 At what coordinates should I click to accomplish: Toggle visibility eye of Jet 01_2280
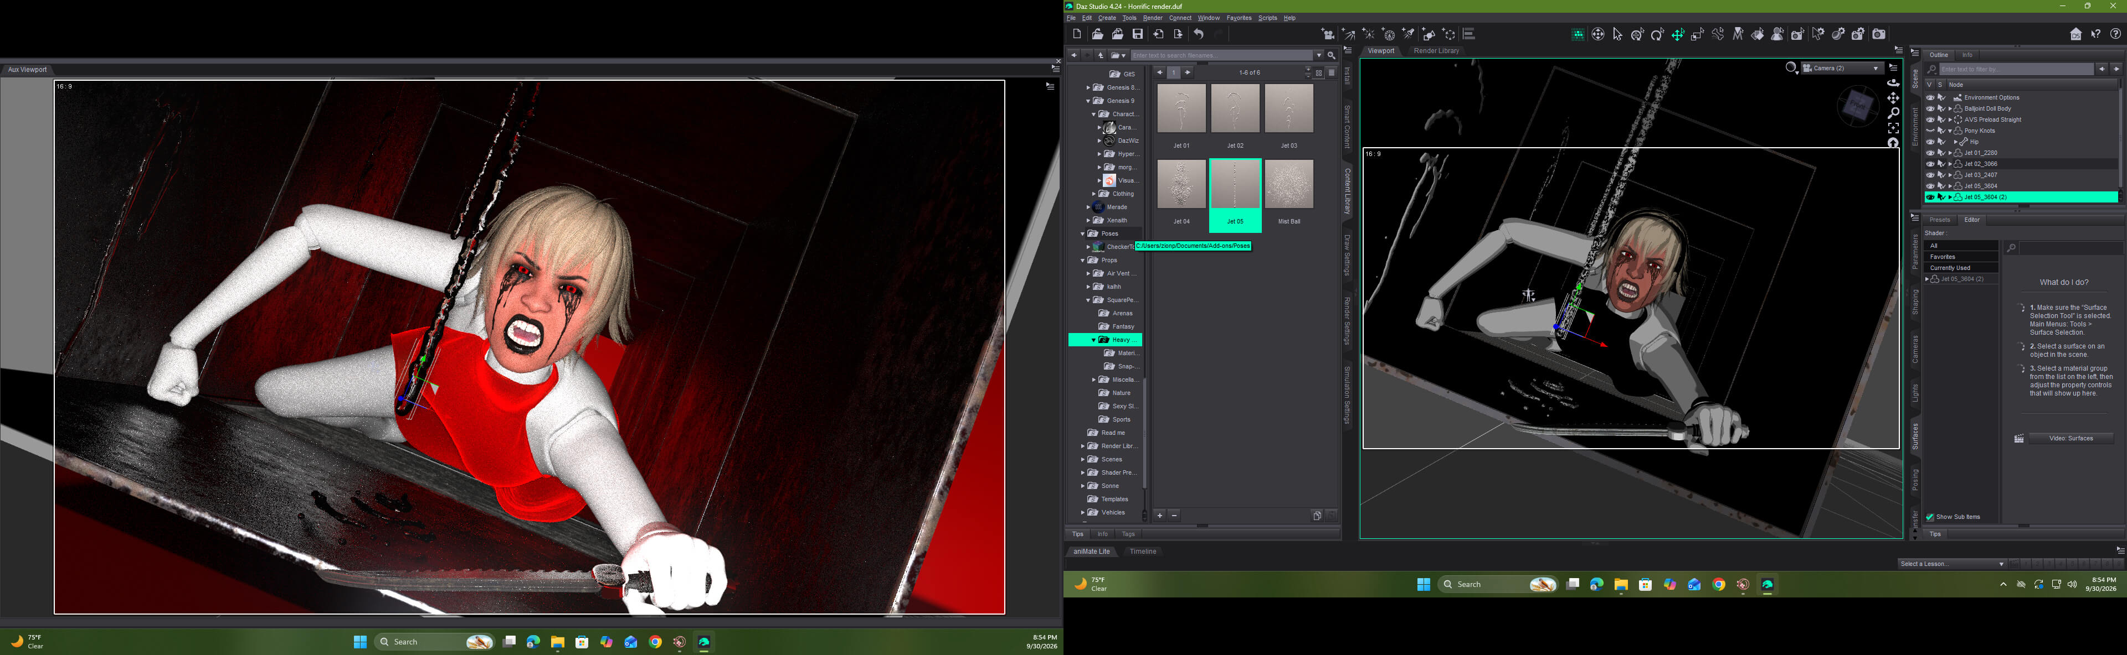click(1930, 153)
